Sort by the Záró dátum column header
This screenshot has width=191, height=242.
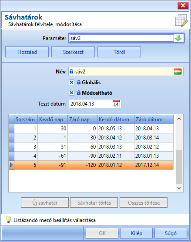pyautogui.click(x=154, y=119)
